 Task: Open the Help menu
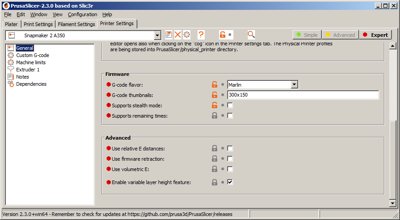pos(107,14)
